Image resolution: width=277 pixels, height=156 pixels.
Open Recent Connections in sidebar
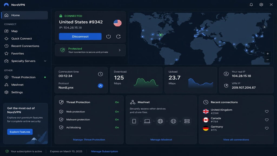[25, 46]
